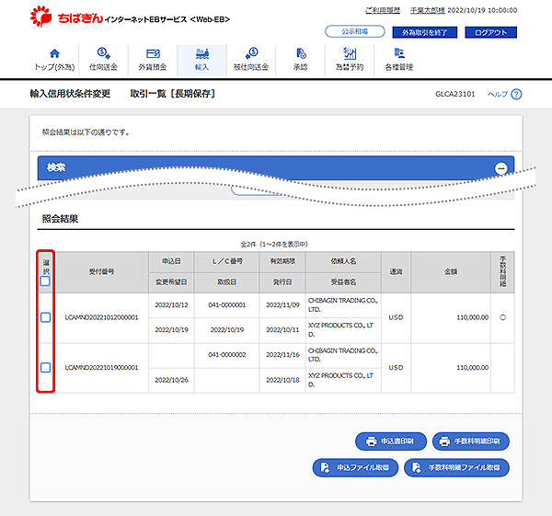Click the 依頼人名 column header
This screenshot has height=516, width=552.
click(x=343, y=261)
